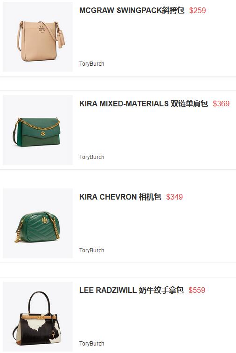Click ToryBurch brand under McGraw Swingpack
The width and height of the screenshot is (236, 353).
tap(92, 64)
